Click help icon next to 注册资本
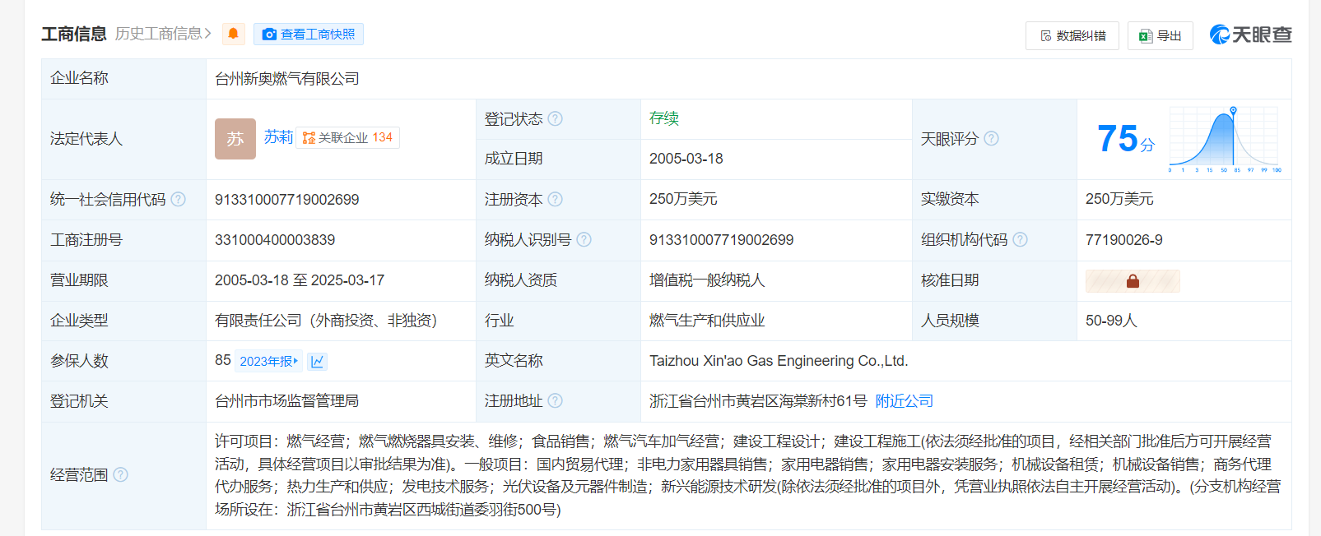The width and height of the screenshot is (1321, 536). [556, 199]
